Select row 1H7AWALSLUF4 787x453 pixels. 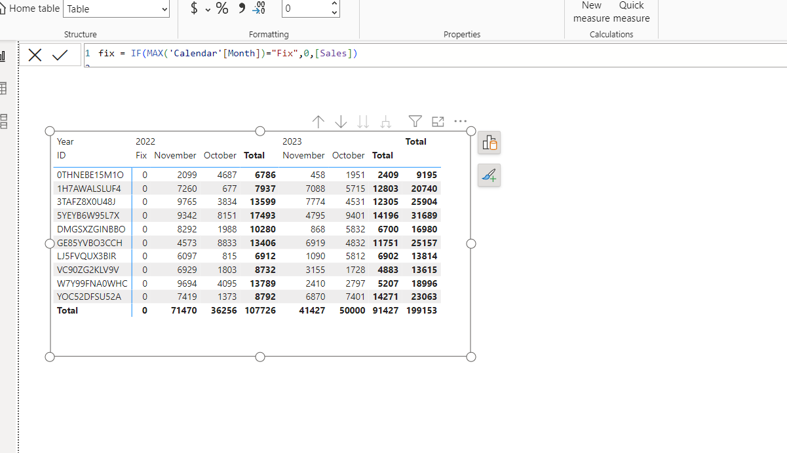89,189
